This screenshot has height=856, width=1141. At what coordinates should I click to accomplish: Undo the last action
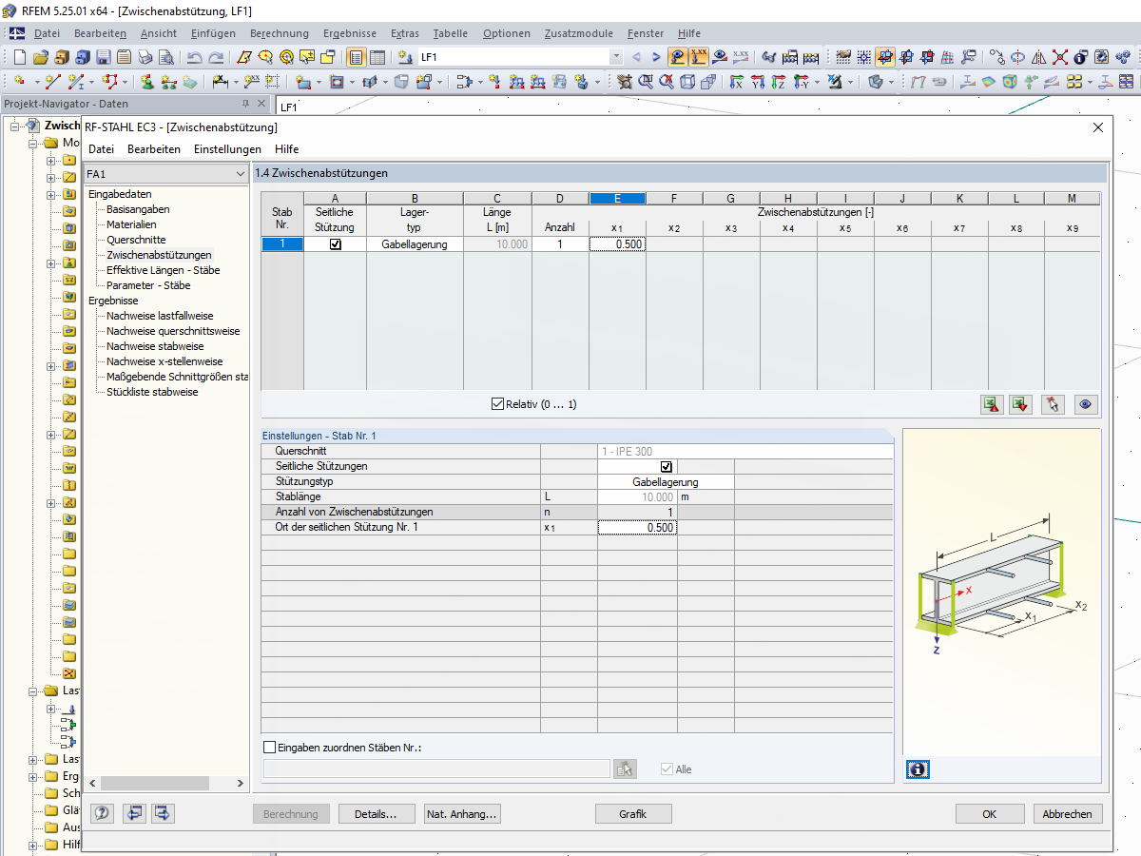195,57
